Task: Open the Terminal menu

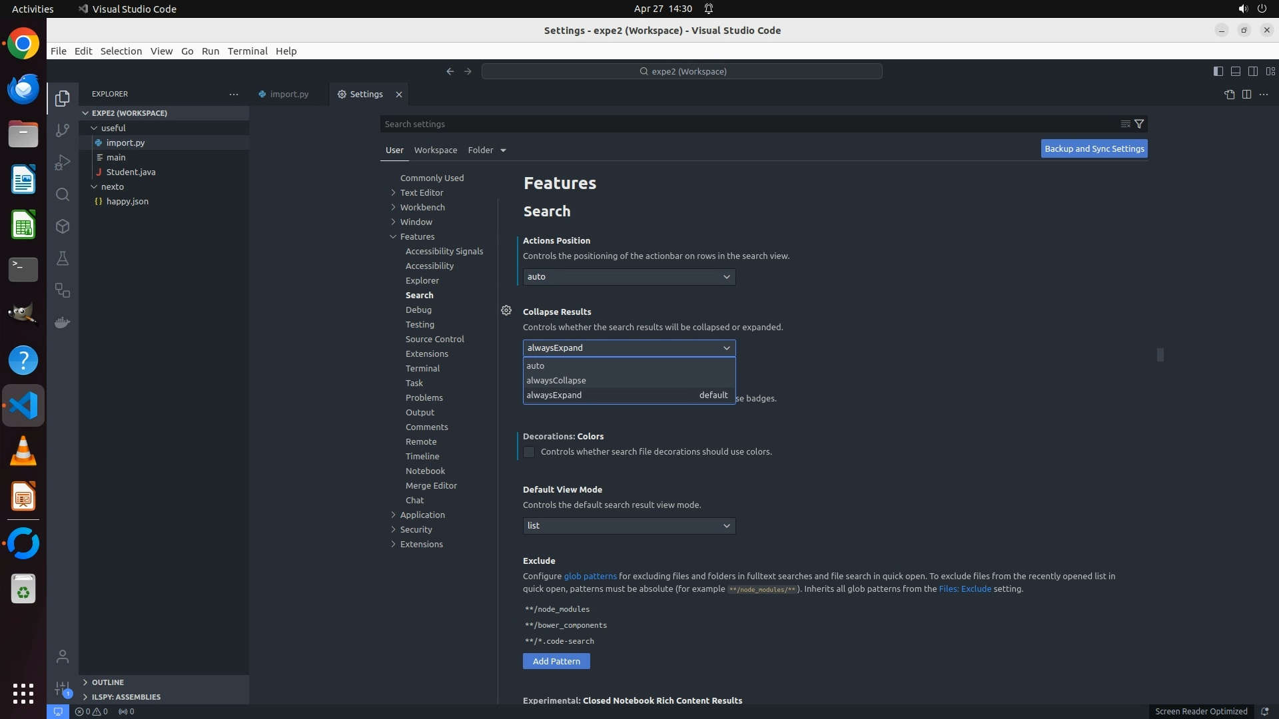Action: (x=247, y=51)
